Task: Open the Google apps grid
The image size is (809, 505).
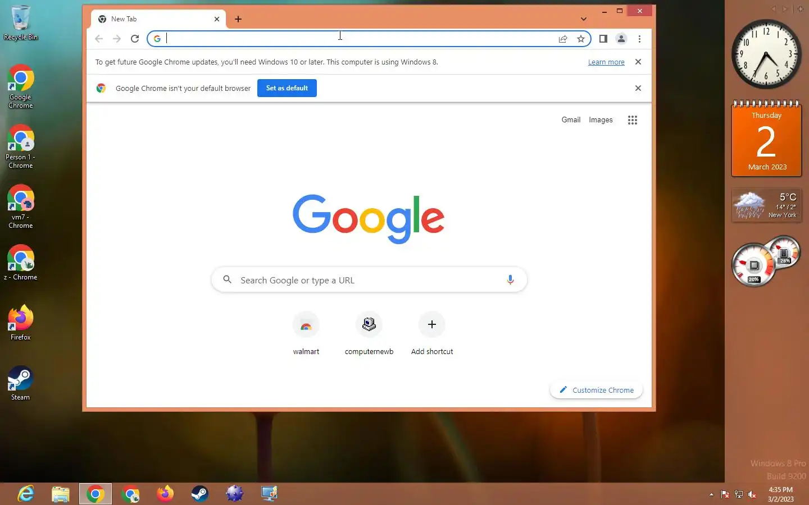Action: pos(633,120)
